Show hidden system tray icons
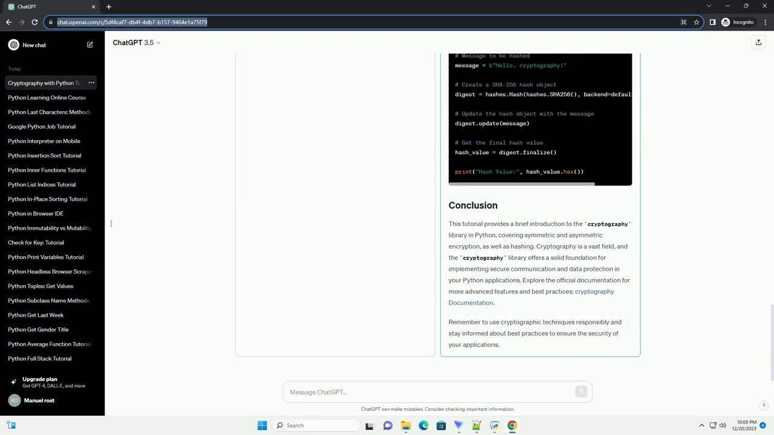774x435 pixels. (701, 425)
